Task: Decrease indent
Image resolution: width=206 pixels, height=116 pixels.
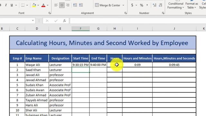Action: (75, 5)
